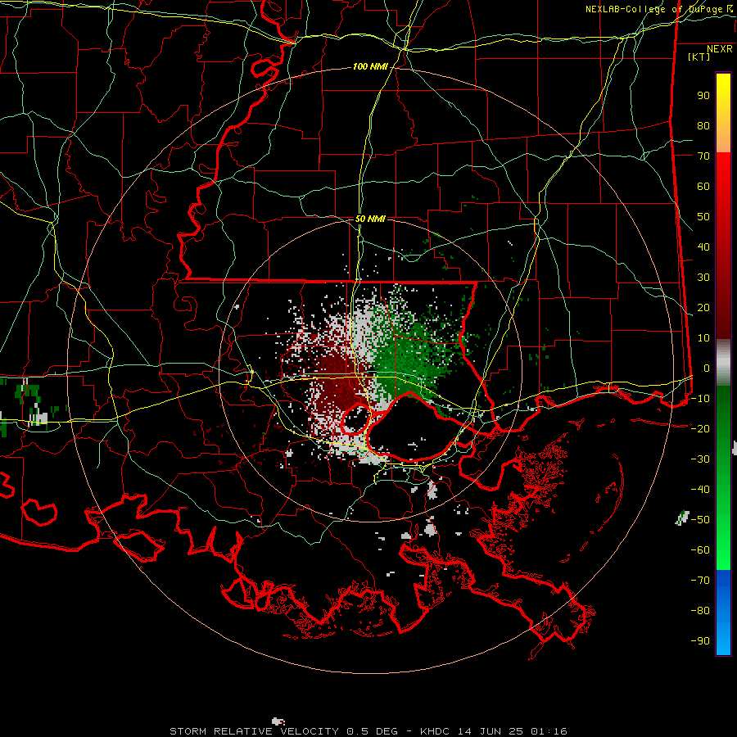This screenshot has height=737, width=737.
Task: Click the -50 value on the velocity scale
Action: coord(700,520)
